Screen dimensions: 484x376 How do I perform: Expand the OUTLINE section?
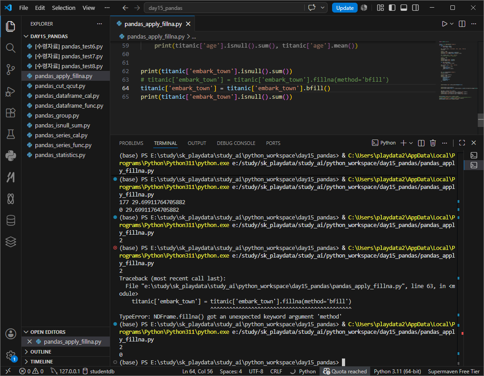tap(26, 352)
